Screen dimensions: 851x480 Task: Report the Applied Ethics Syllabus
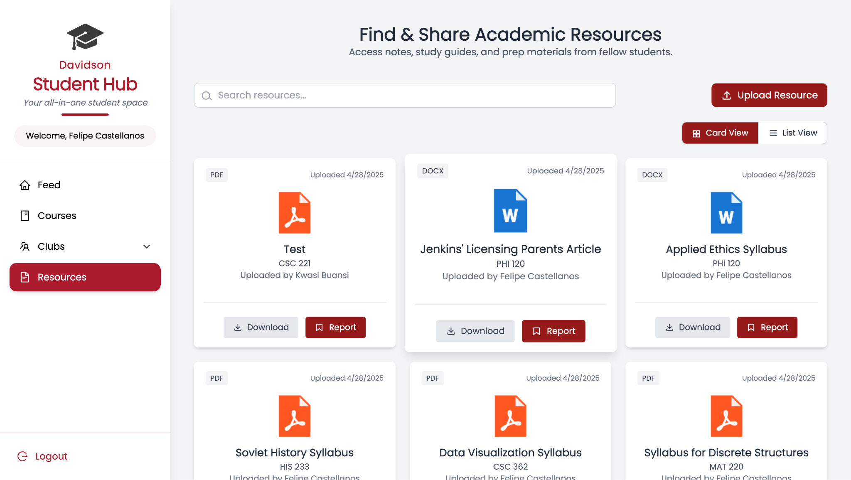[x=767, y=327]
